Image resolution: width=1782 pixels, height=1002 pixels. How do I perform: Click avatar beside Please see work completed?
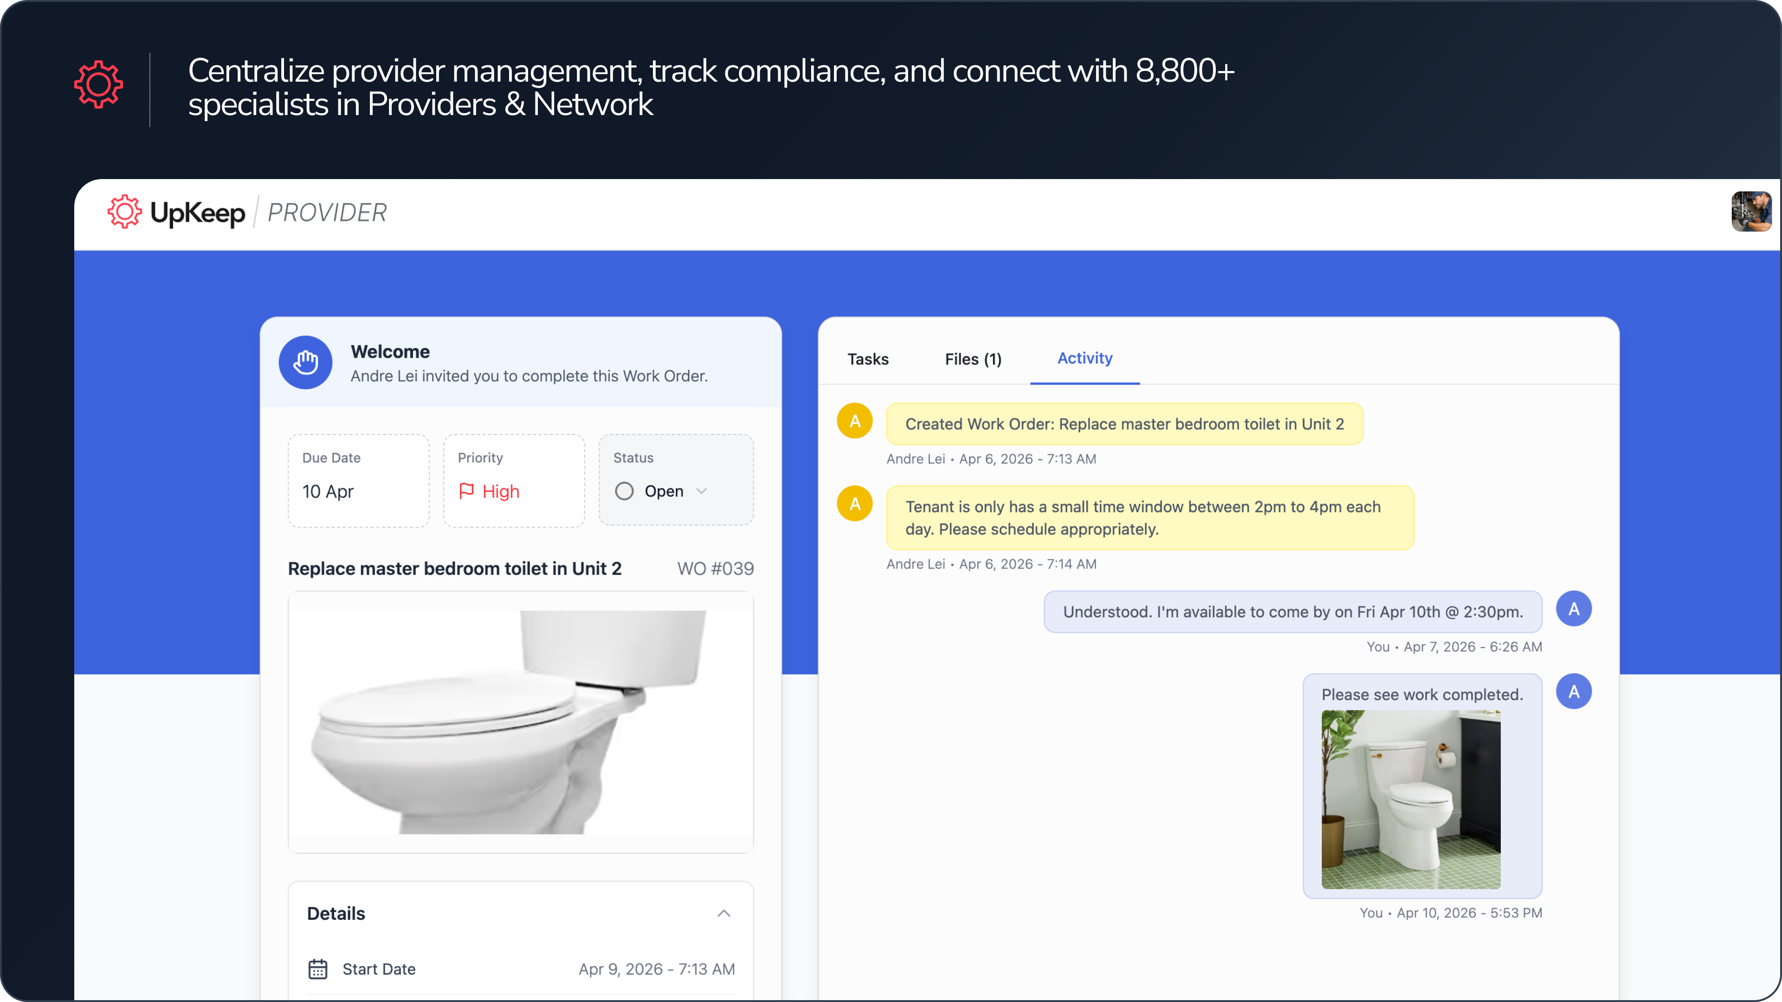coord(1574,692)
